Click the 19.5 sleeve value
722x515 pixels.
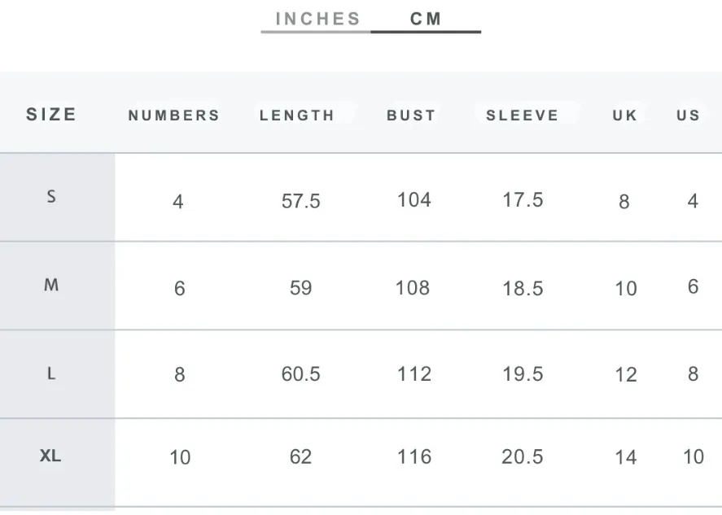(523, 373)
